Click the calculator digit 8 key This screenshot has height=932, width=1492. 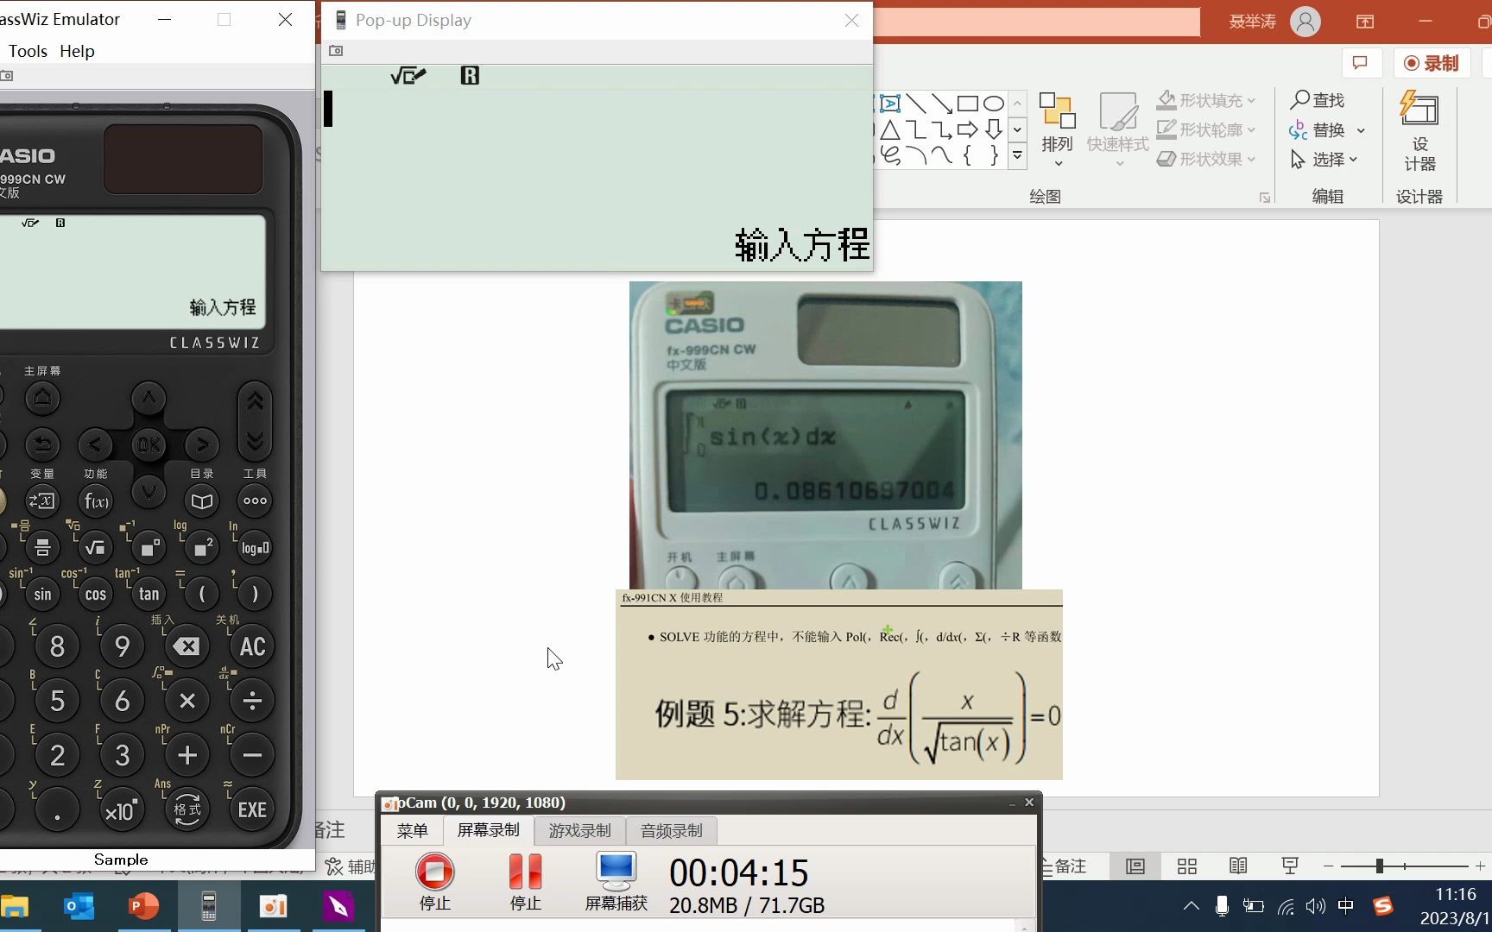click(x=57, y=646)
